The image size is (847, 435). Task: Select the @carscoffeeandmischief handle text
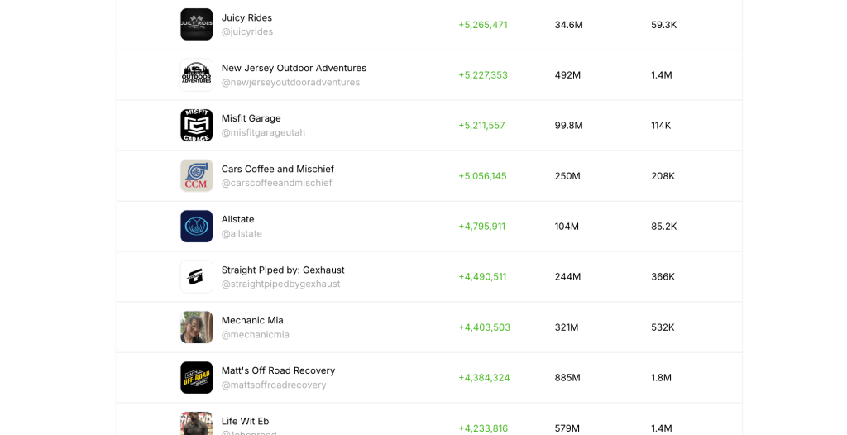pos(276,184)
